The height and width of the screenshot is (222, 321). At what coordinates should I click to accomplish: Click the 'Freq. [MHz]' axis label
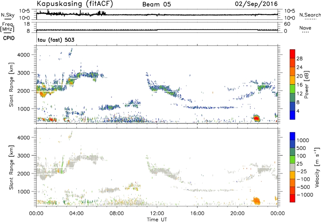click(x=7, y=27)
